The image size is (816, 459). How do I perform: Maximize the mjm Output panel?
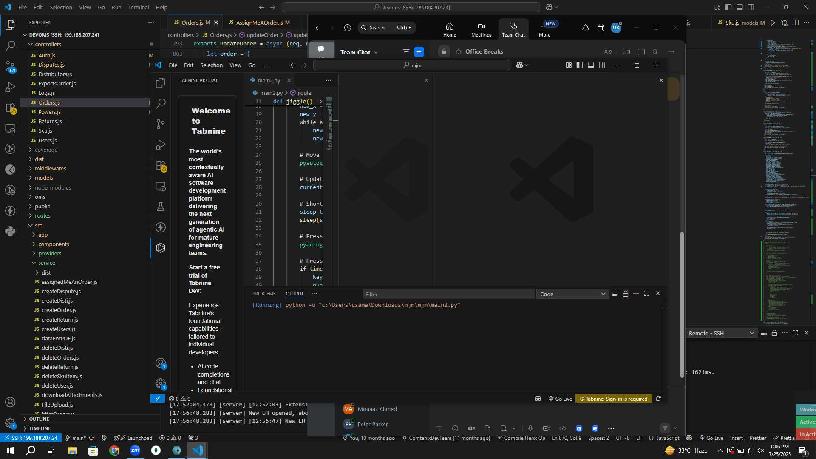pyautogui.click(x=646, y=294)
